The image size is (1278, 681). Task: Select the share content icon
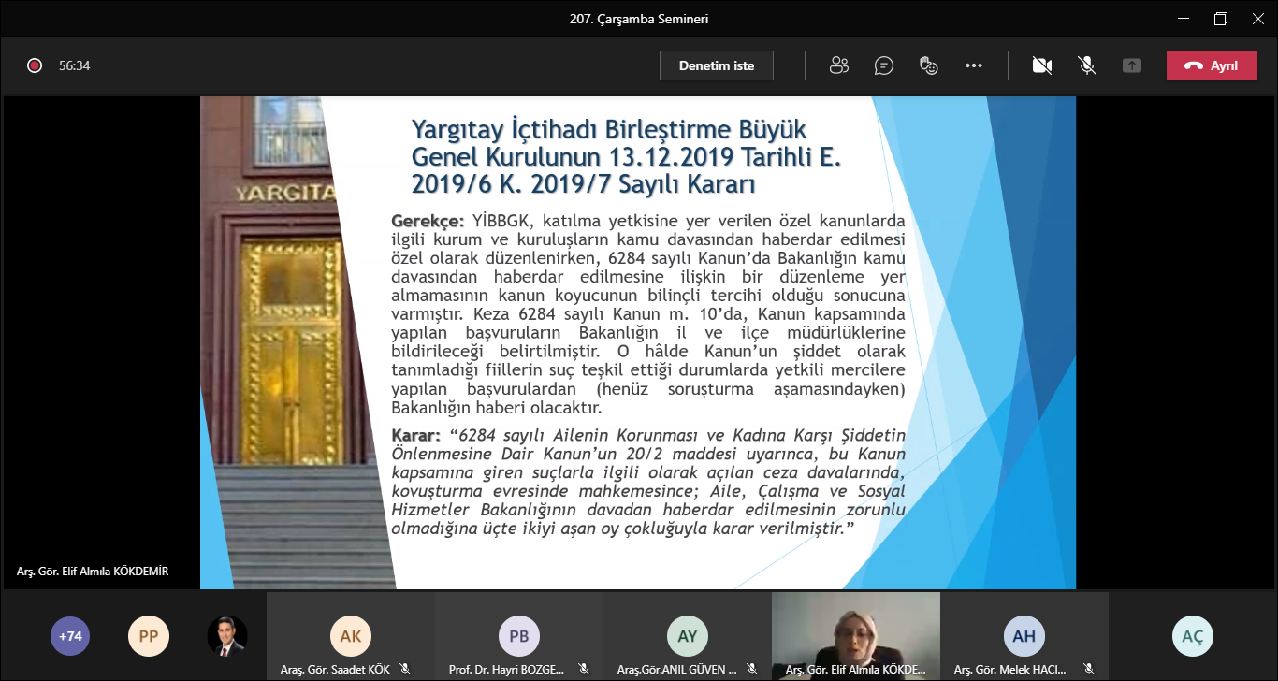pyautogui.click(x=1131, y=65)
